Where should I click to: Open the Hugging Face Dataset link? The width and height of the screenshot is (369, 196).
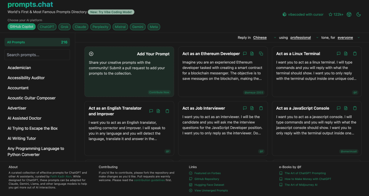pos(207,185)
